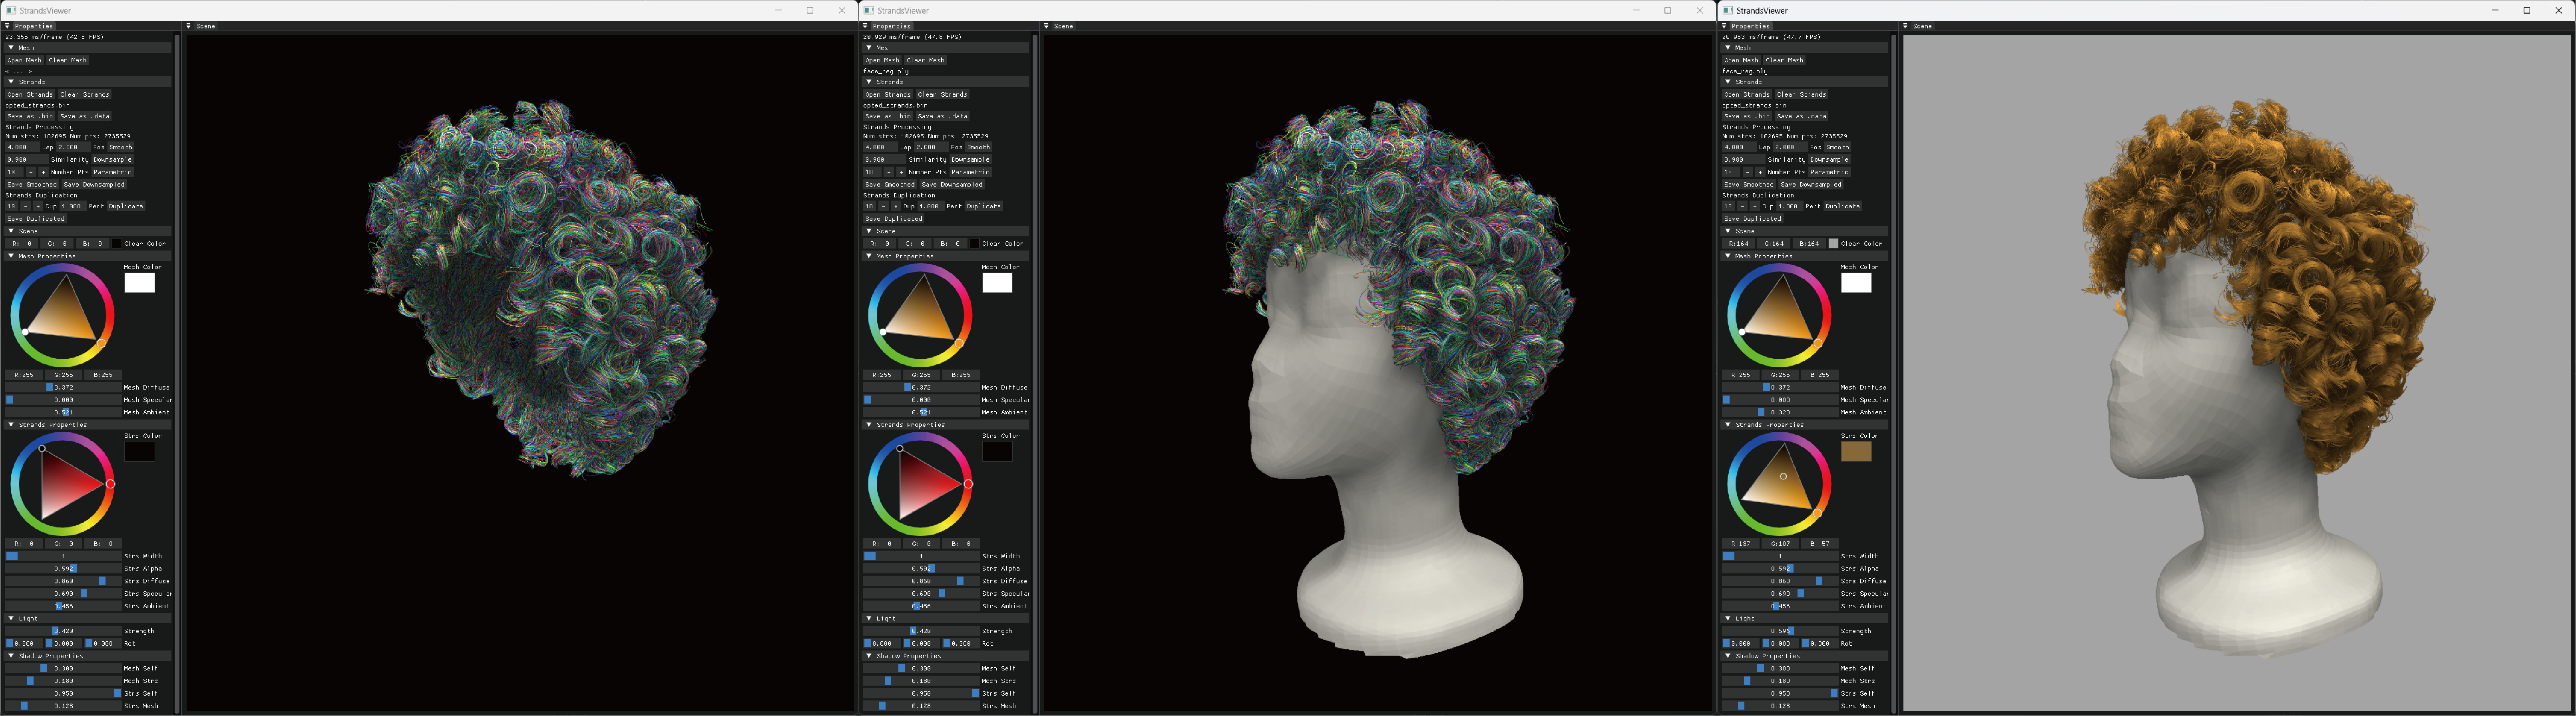Collapse the Mesh section in the left window
The width and height of the screenshot is (2576, 716).
11,47
